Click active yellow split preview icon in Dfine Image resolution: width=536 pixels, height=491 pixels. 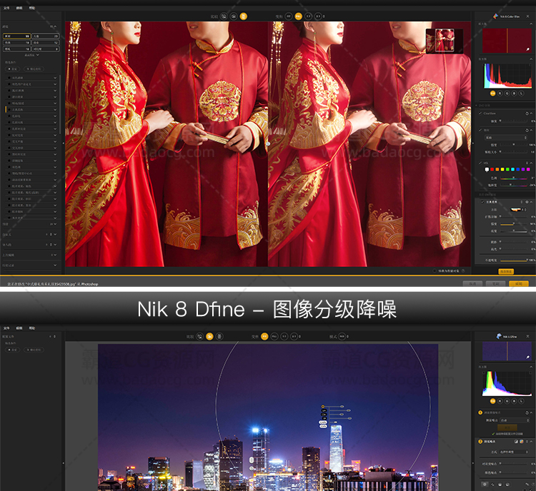pos(209,336)
